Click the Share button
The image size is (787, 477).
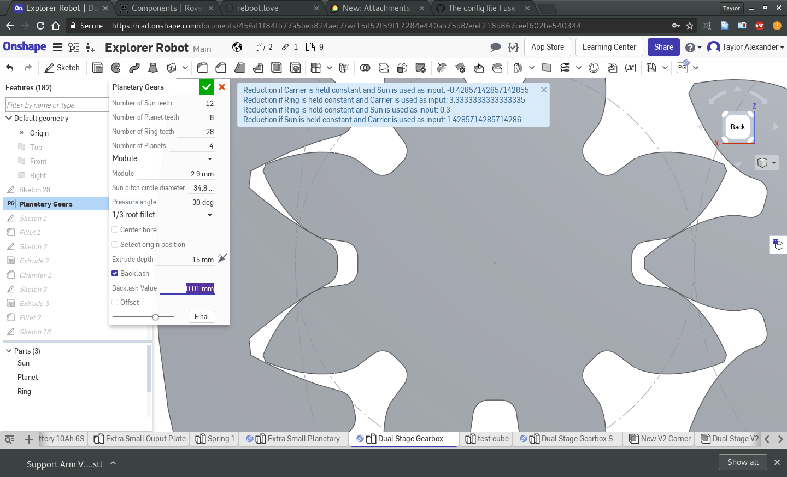tap(663, 47)
